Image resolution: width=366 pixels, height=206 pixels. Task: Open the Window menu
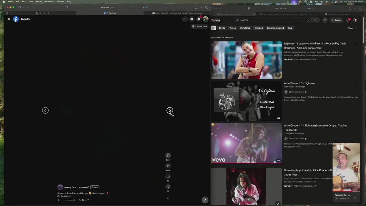(x=61, y=2)
